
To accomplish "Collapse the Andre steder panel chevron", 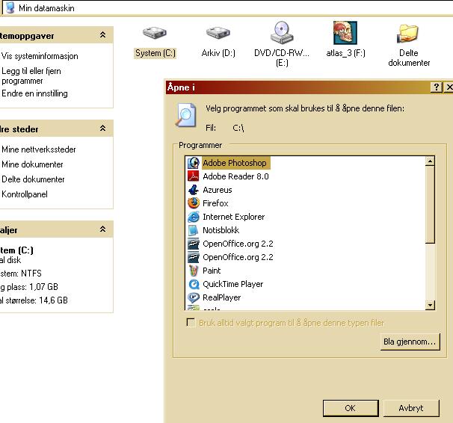I will (102, 129).
